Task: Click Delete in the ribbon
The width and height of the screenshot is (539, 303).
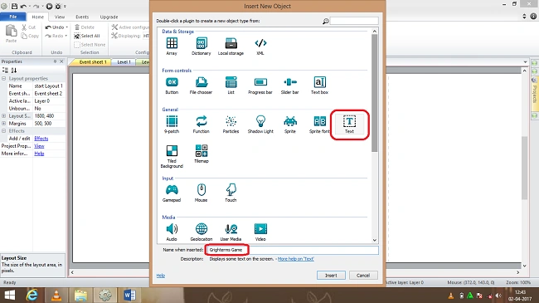Action: 85,27
